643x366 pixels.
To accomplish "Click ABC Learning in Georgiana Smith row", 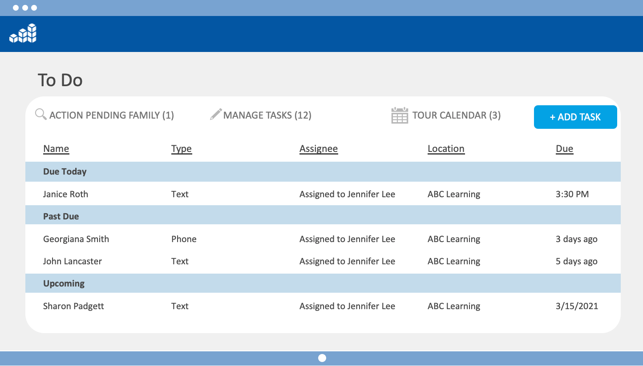I will point(454,239).
